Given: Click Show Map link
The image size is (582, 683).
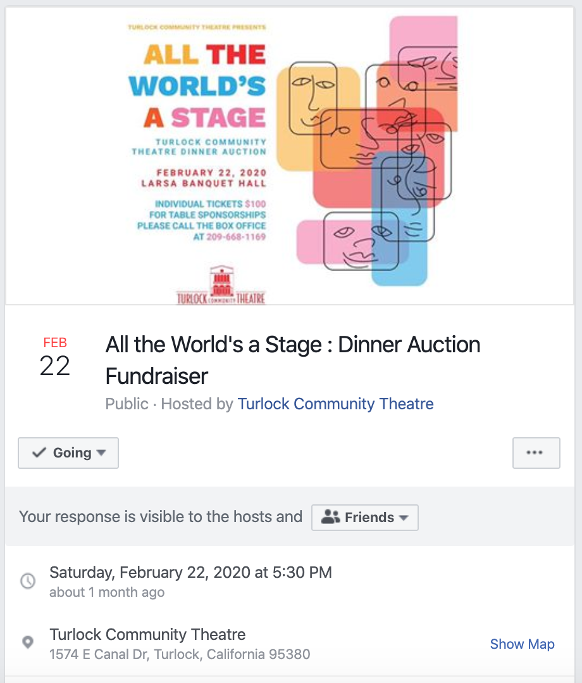Looking at the screenshot, I should coord(522,644).
